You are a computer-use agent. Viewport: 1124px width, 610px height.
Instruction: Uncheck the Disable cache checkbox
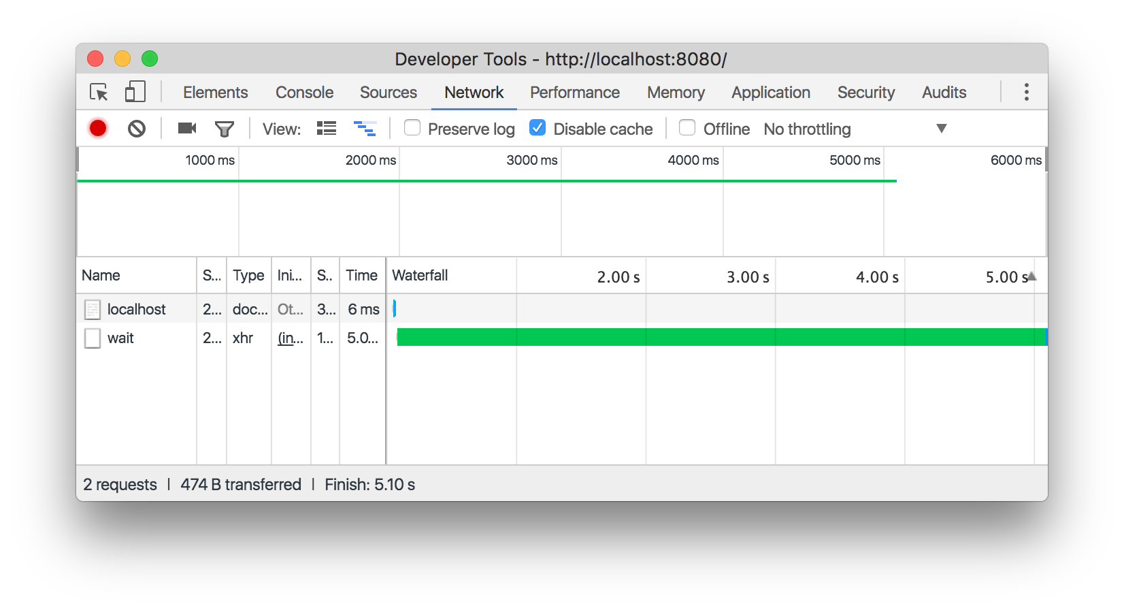[538, 128]
